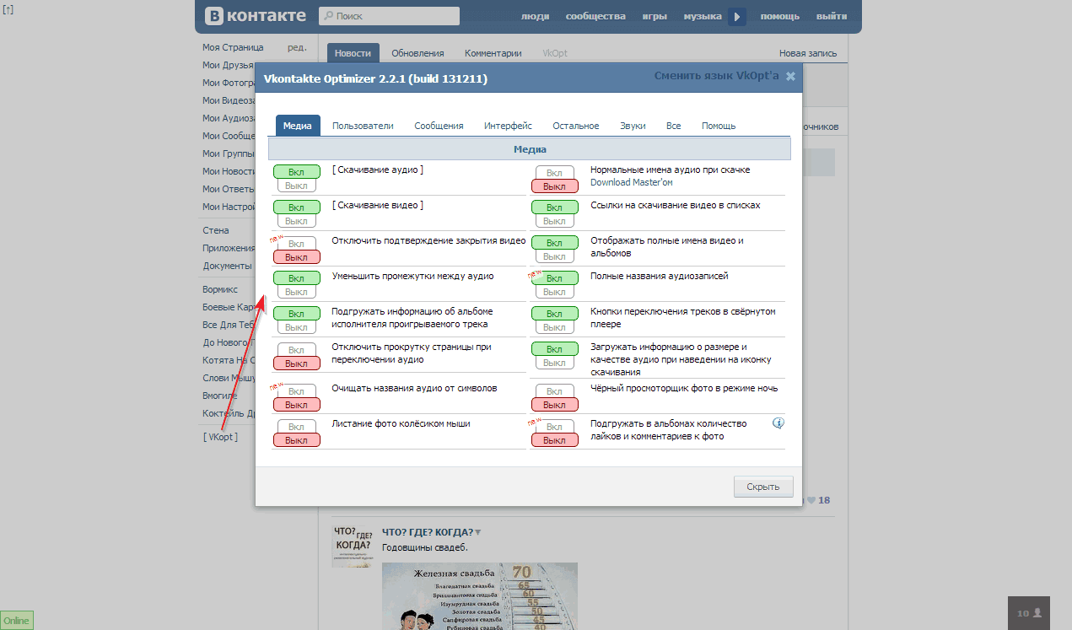Screen dimensions: 1072x630
Task: Open the Помощь tab in VkOpt
Action: tap(719, 126)
